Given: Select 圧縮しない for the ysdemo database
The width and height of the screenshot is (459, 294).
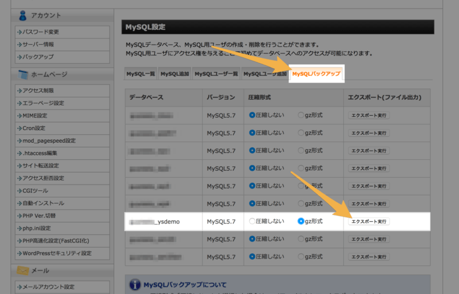Looking at the screenshot, I should coord(252,221).
